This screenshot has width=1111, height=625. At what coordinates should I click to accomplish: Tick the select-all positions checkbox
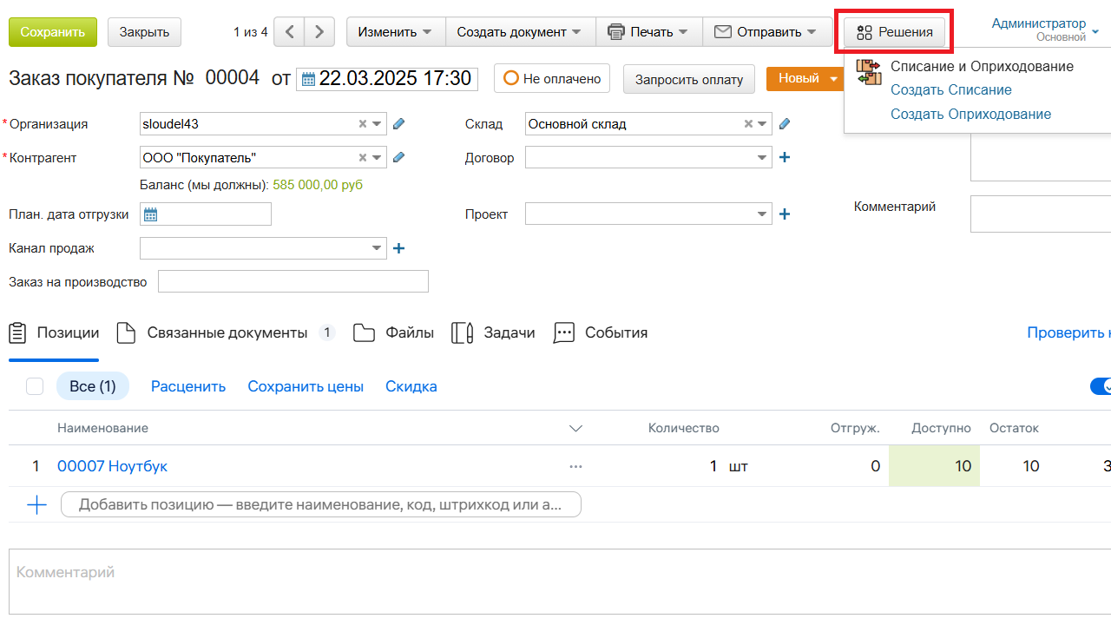(x=35, y=386)
